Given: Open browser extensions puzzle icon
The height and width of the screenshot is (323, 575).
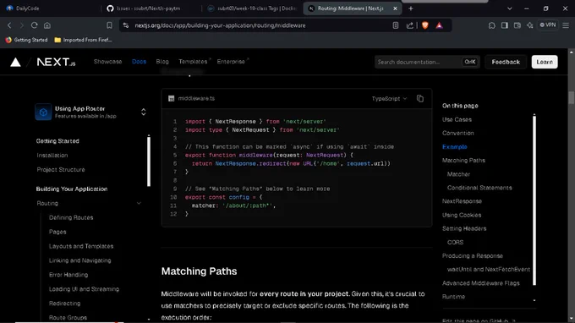Looking at the screenshot, I should point(492,25).
